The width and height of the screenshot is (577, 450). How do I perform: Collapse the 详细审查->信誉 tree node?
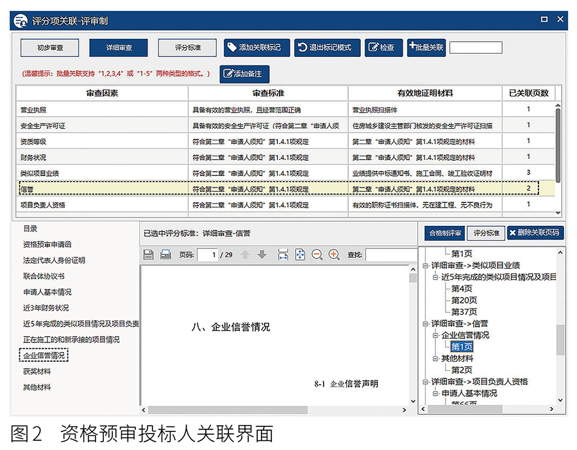click(x=425, y=324)
